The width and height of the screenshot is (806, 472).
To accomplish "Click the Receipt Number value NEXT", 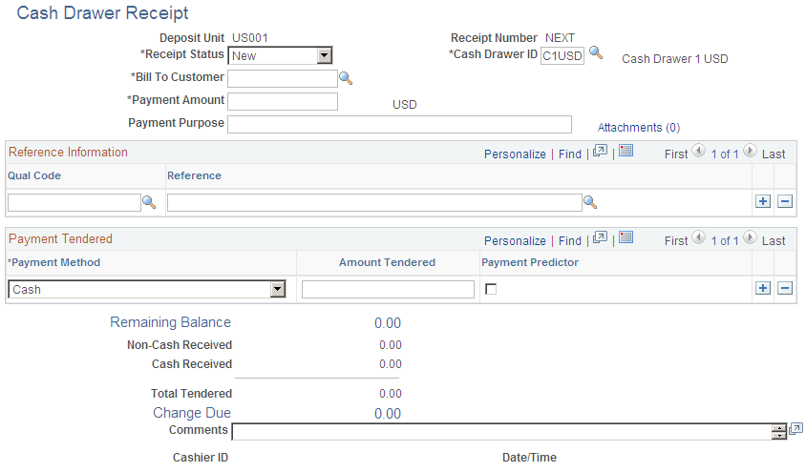I will (560, 38).
